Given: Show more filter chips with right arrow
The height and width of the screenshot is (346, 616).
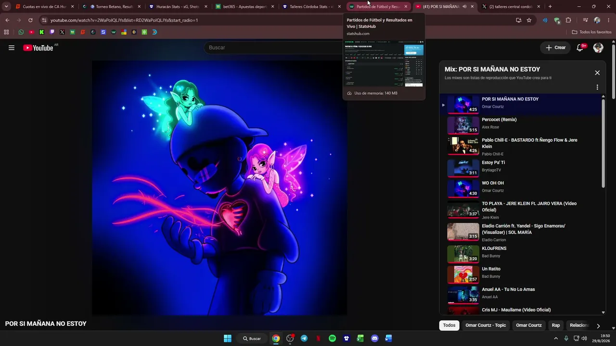Looking at the screenshot, I should pyautogui.click(x=598, y=326).
